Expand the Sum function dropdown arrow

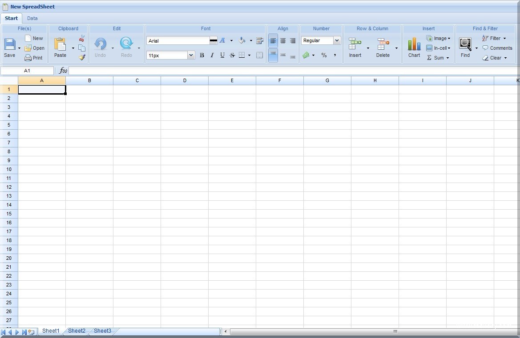(447, 58)
